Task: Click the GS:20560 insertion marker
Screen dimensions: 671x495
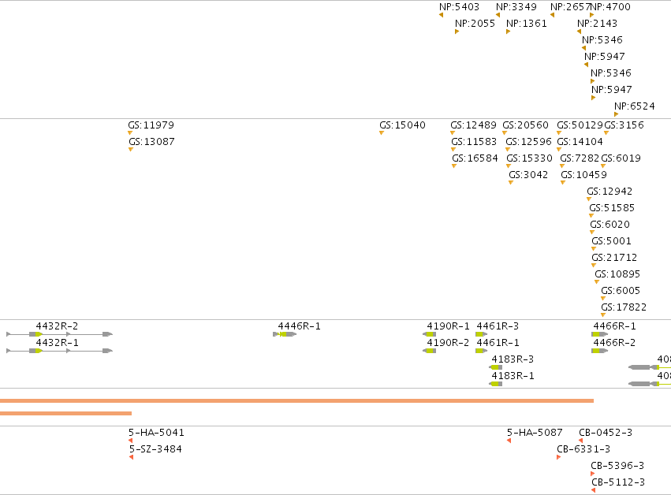Action: 505,132
